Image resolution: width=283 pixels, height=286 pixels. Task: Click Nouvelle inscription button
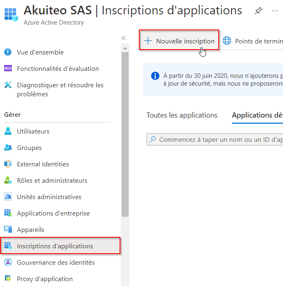click(x=179, y=40)
